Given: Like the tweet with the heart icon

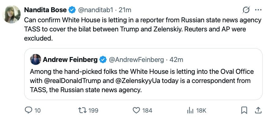Looking at the screenshot, I should [137, 110].
